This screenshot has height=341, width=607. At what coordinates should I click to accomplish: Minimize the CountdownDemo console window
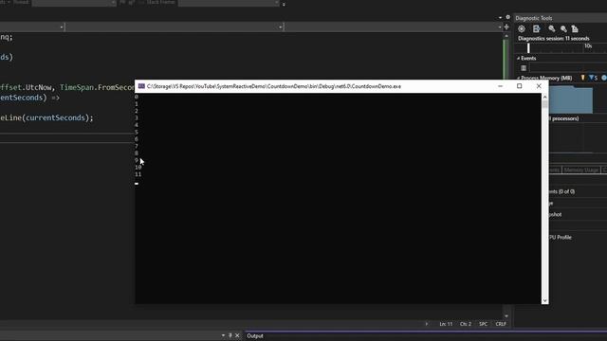(500, 86)
